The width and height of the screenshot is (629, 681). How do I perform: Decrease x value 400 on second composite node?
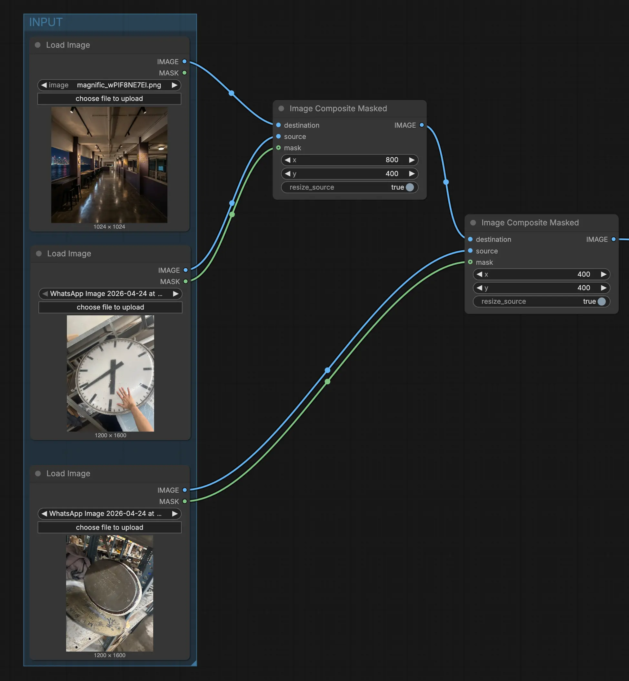pos(479,274)
